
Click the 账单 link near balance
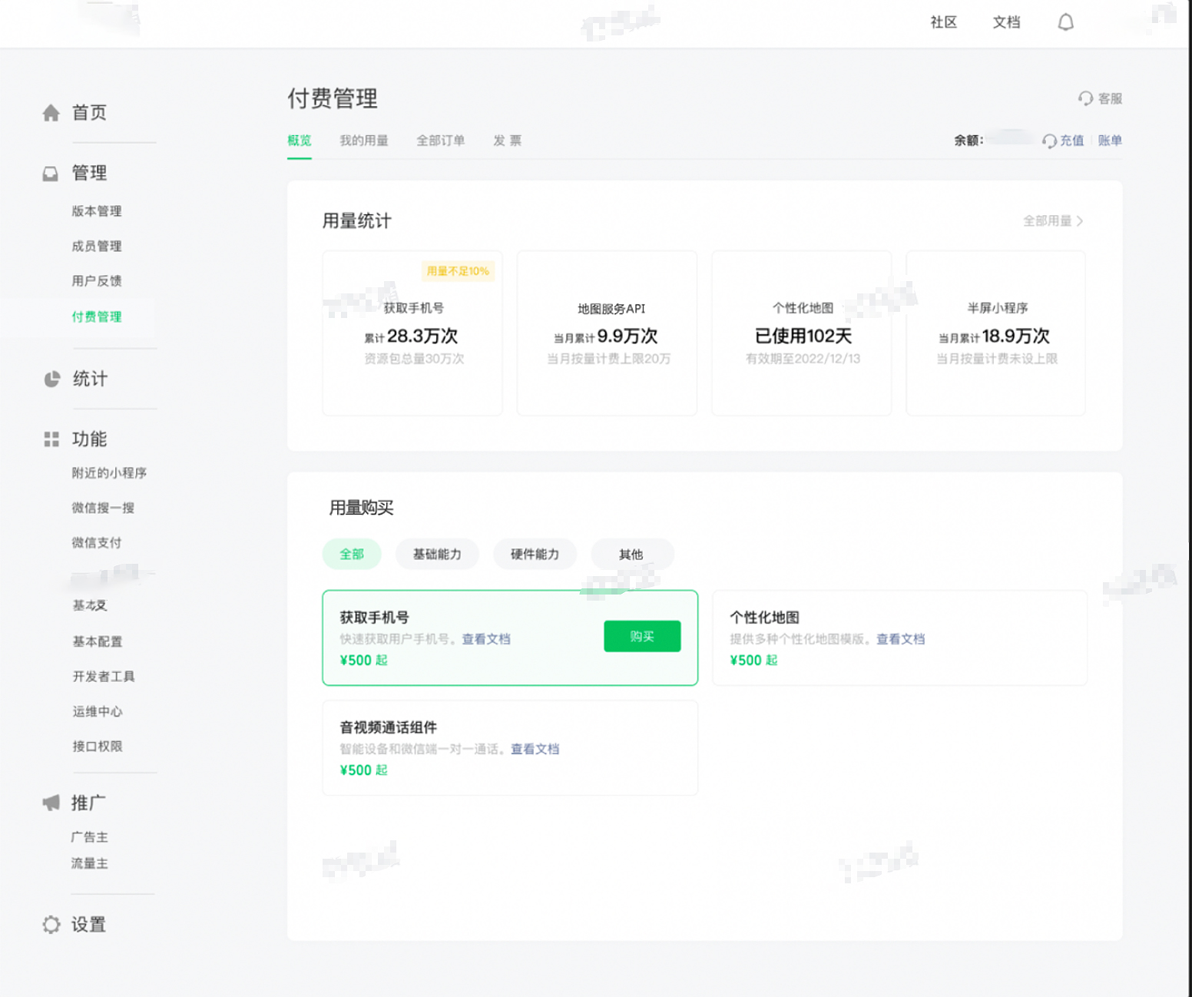(x=1109, y=141)
